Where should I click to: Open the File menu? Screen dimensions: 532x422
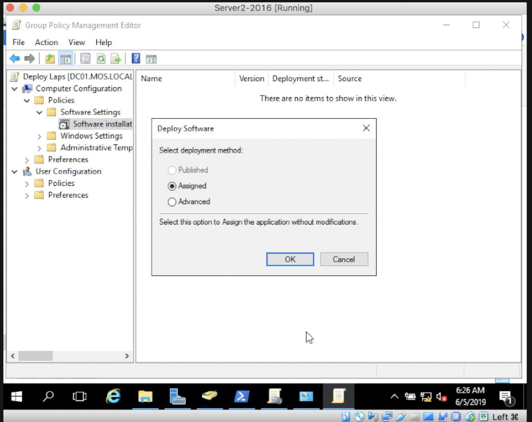click(18, 42)
